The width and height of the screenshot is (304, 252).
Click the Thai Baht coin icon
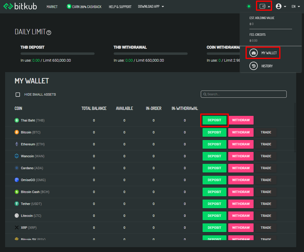point(17,120)
